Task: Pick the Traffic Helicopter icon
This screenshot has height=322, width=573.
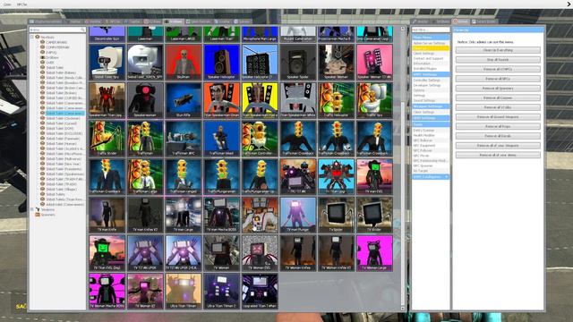Action: pos(337,100)
